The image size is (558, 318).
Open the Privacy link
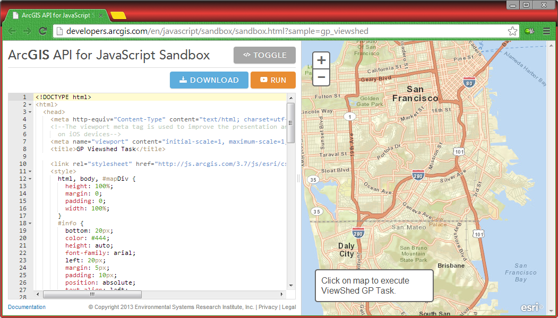[268, 307]
